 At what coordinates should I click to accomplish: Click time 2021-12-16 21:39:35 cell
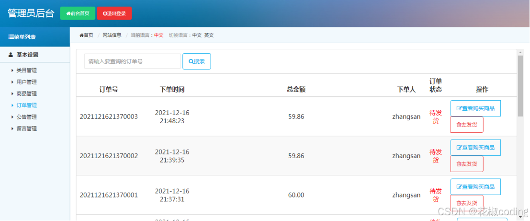172,156
